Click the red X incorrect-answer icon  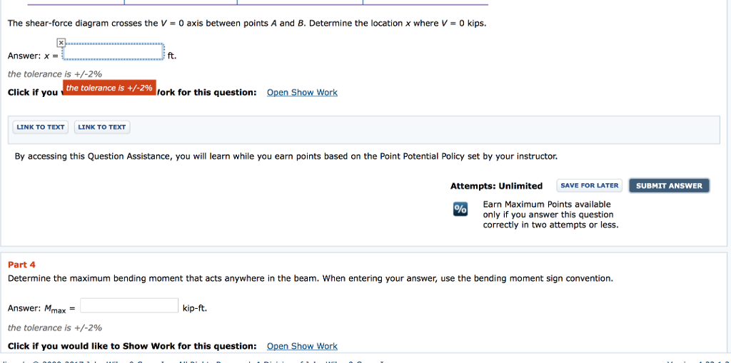pos(61,43)
